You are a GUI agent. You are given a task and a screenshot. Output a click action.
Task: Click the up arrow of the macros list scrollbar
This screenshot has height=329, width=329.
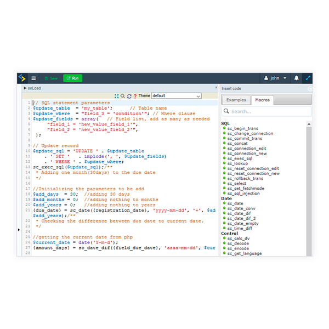[309, 124]
